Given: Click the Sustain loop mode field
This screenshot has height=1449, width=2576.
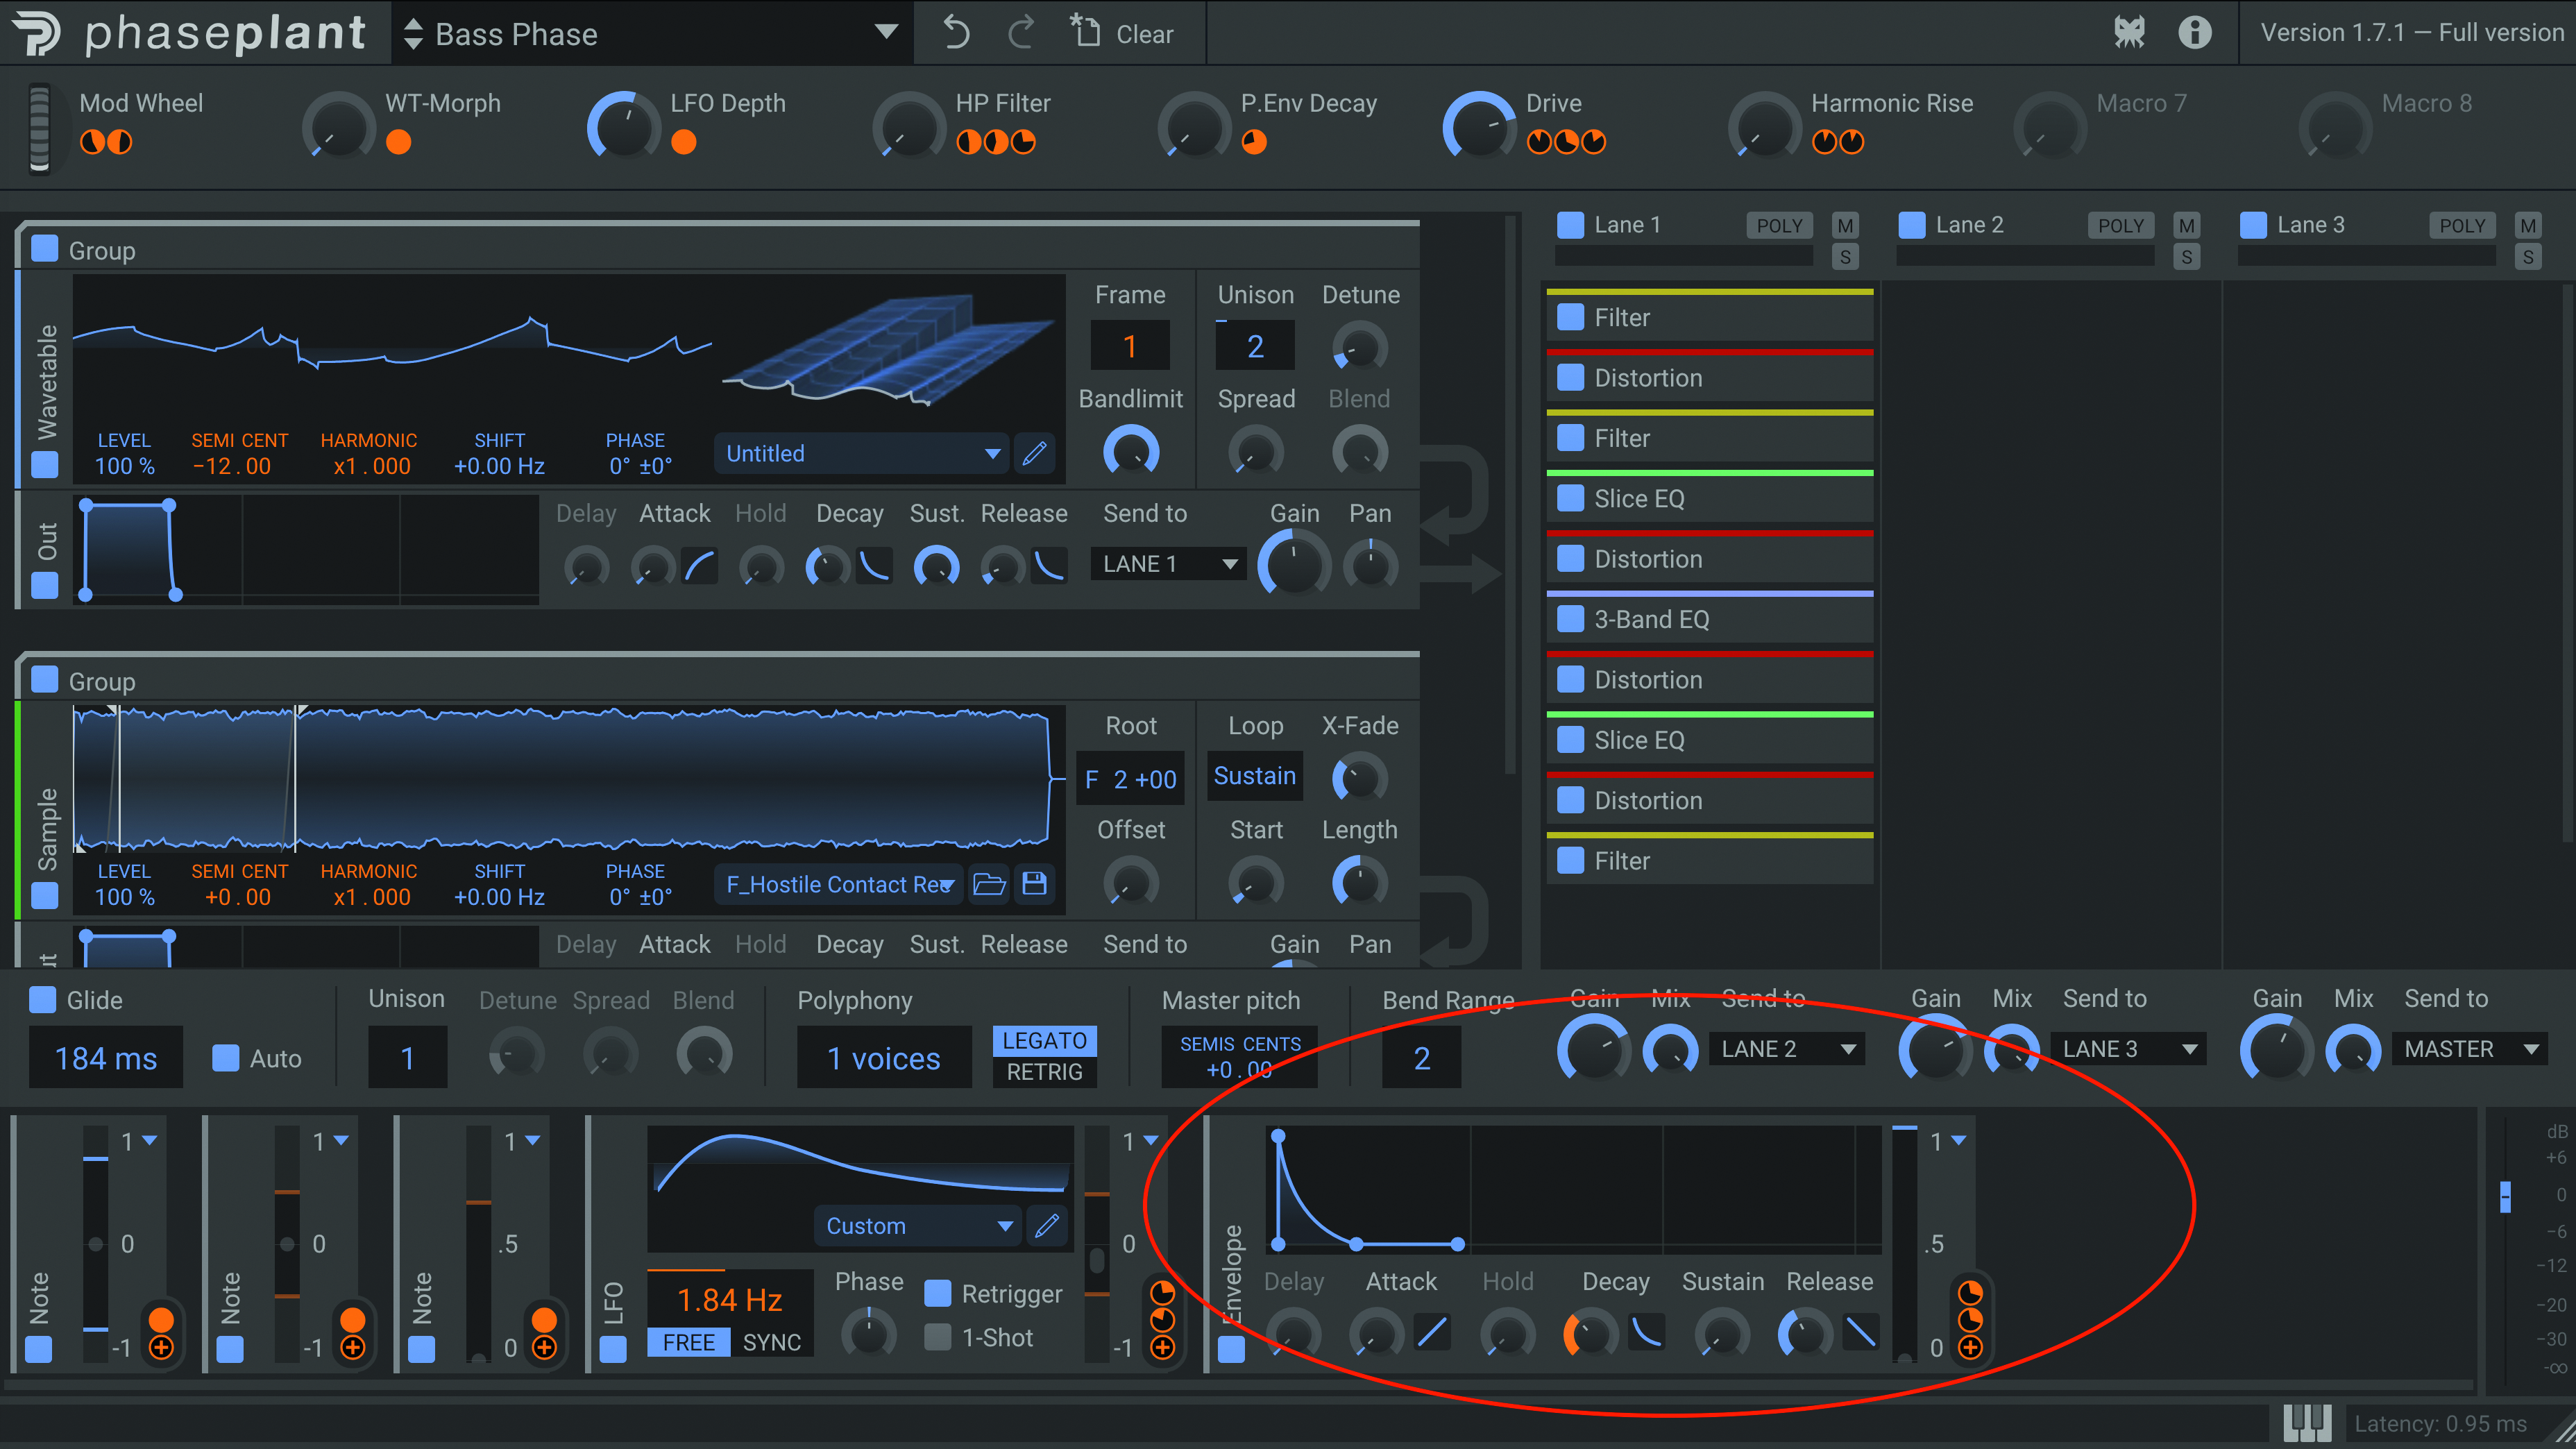Looking at the screenshot, I should click(x=1254, y=776).
